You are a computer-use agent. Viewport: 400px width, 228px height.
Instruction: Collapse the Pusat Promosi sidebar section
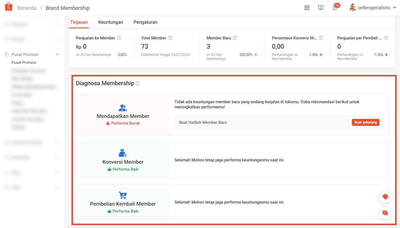coord(57,54)
